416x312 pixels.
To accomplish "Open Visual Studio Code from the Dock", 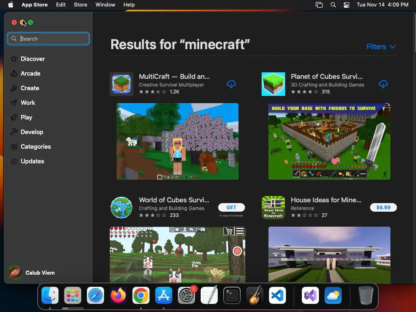I will (277, 295).
